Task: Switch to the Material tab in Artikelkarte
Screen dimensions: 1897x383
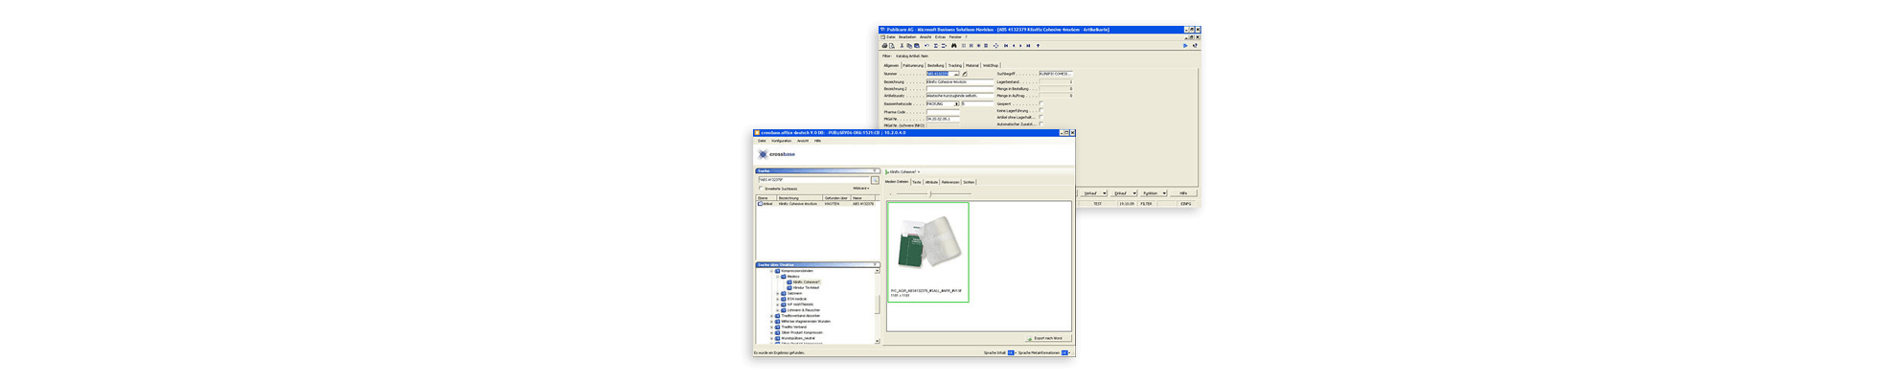Action: [x=972, y=65]
